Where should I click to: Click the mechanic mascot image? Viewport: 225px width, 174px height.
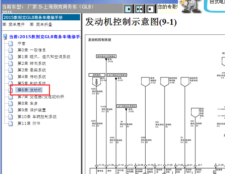[x=190, y=6]
